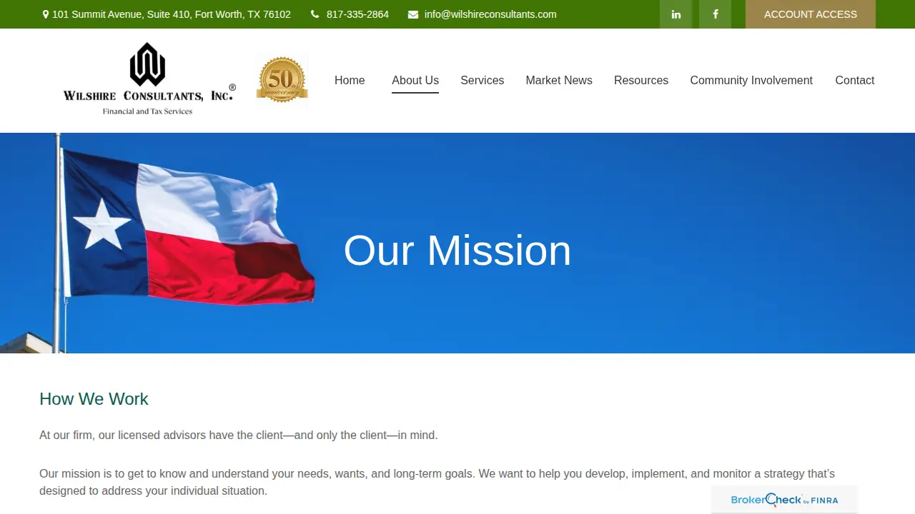Select the 'Our Mission' banner heading
This screenshot has width=915, height=514.
(457, 251)
